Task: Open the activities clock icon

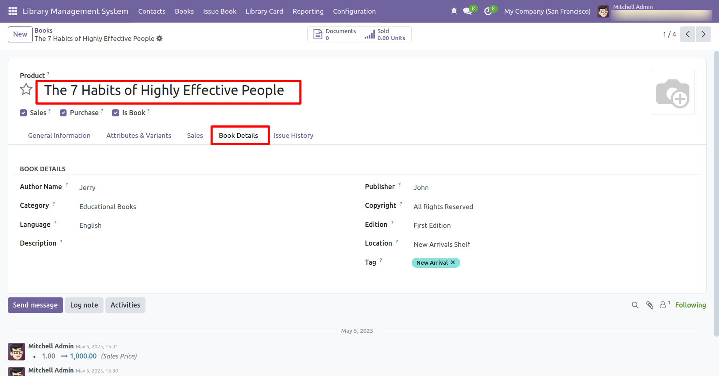Action: click(488, 11)
